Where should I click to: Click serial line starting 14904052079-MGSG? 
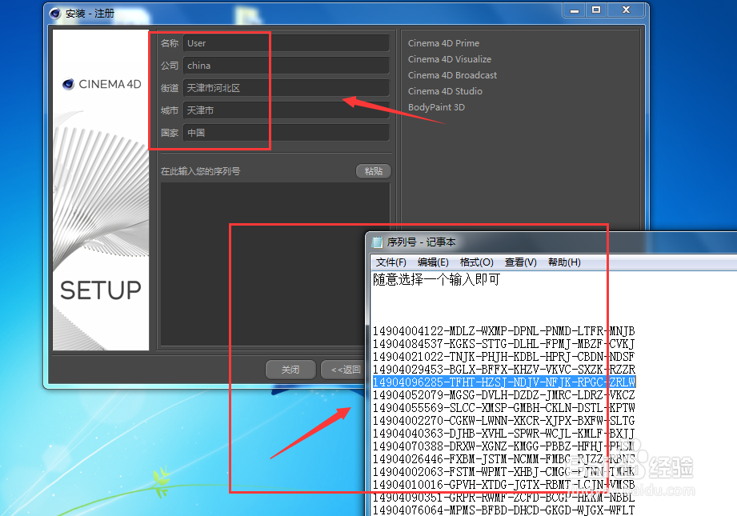[x=504, y=394]
